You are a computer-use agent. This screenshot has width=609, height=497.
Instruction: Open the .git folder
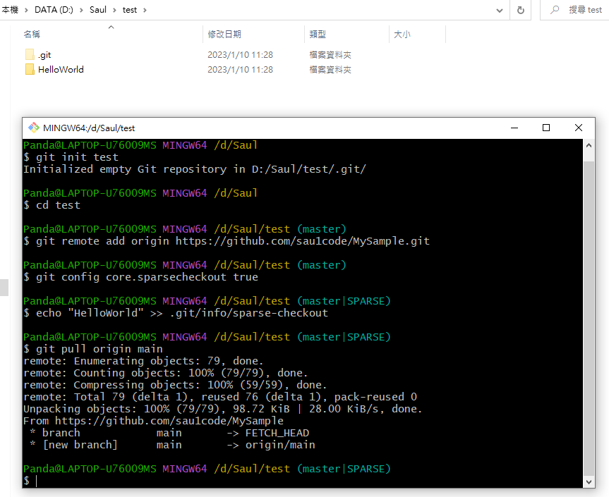click(x=44, y=54)
